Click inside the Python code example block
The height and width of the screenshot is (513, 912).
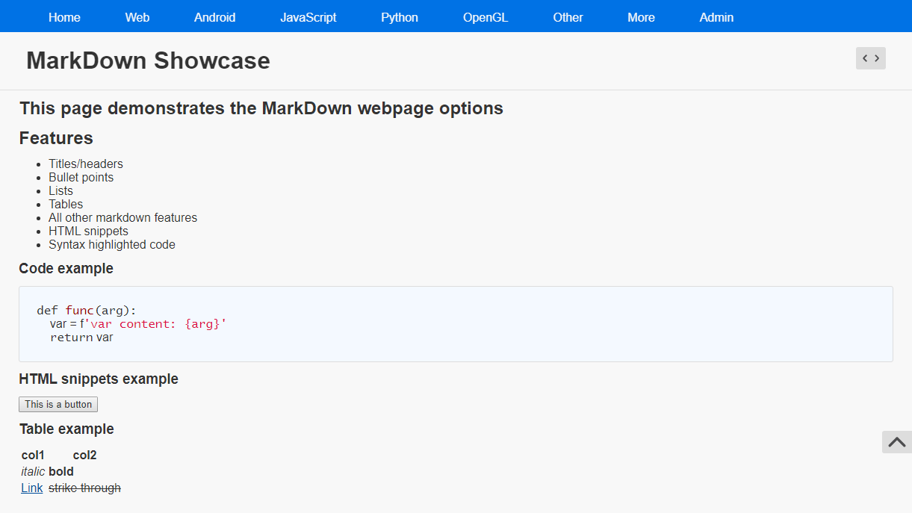click(x=456, y=324)
